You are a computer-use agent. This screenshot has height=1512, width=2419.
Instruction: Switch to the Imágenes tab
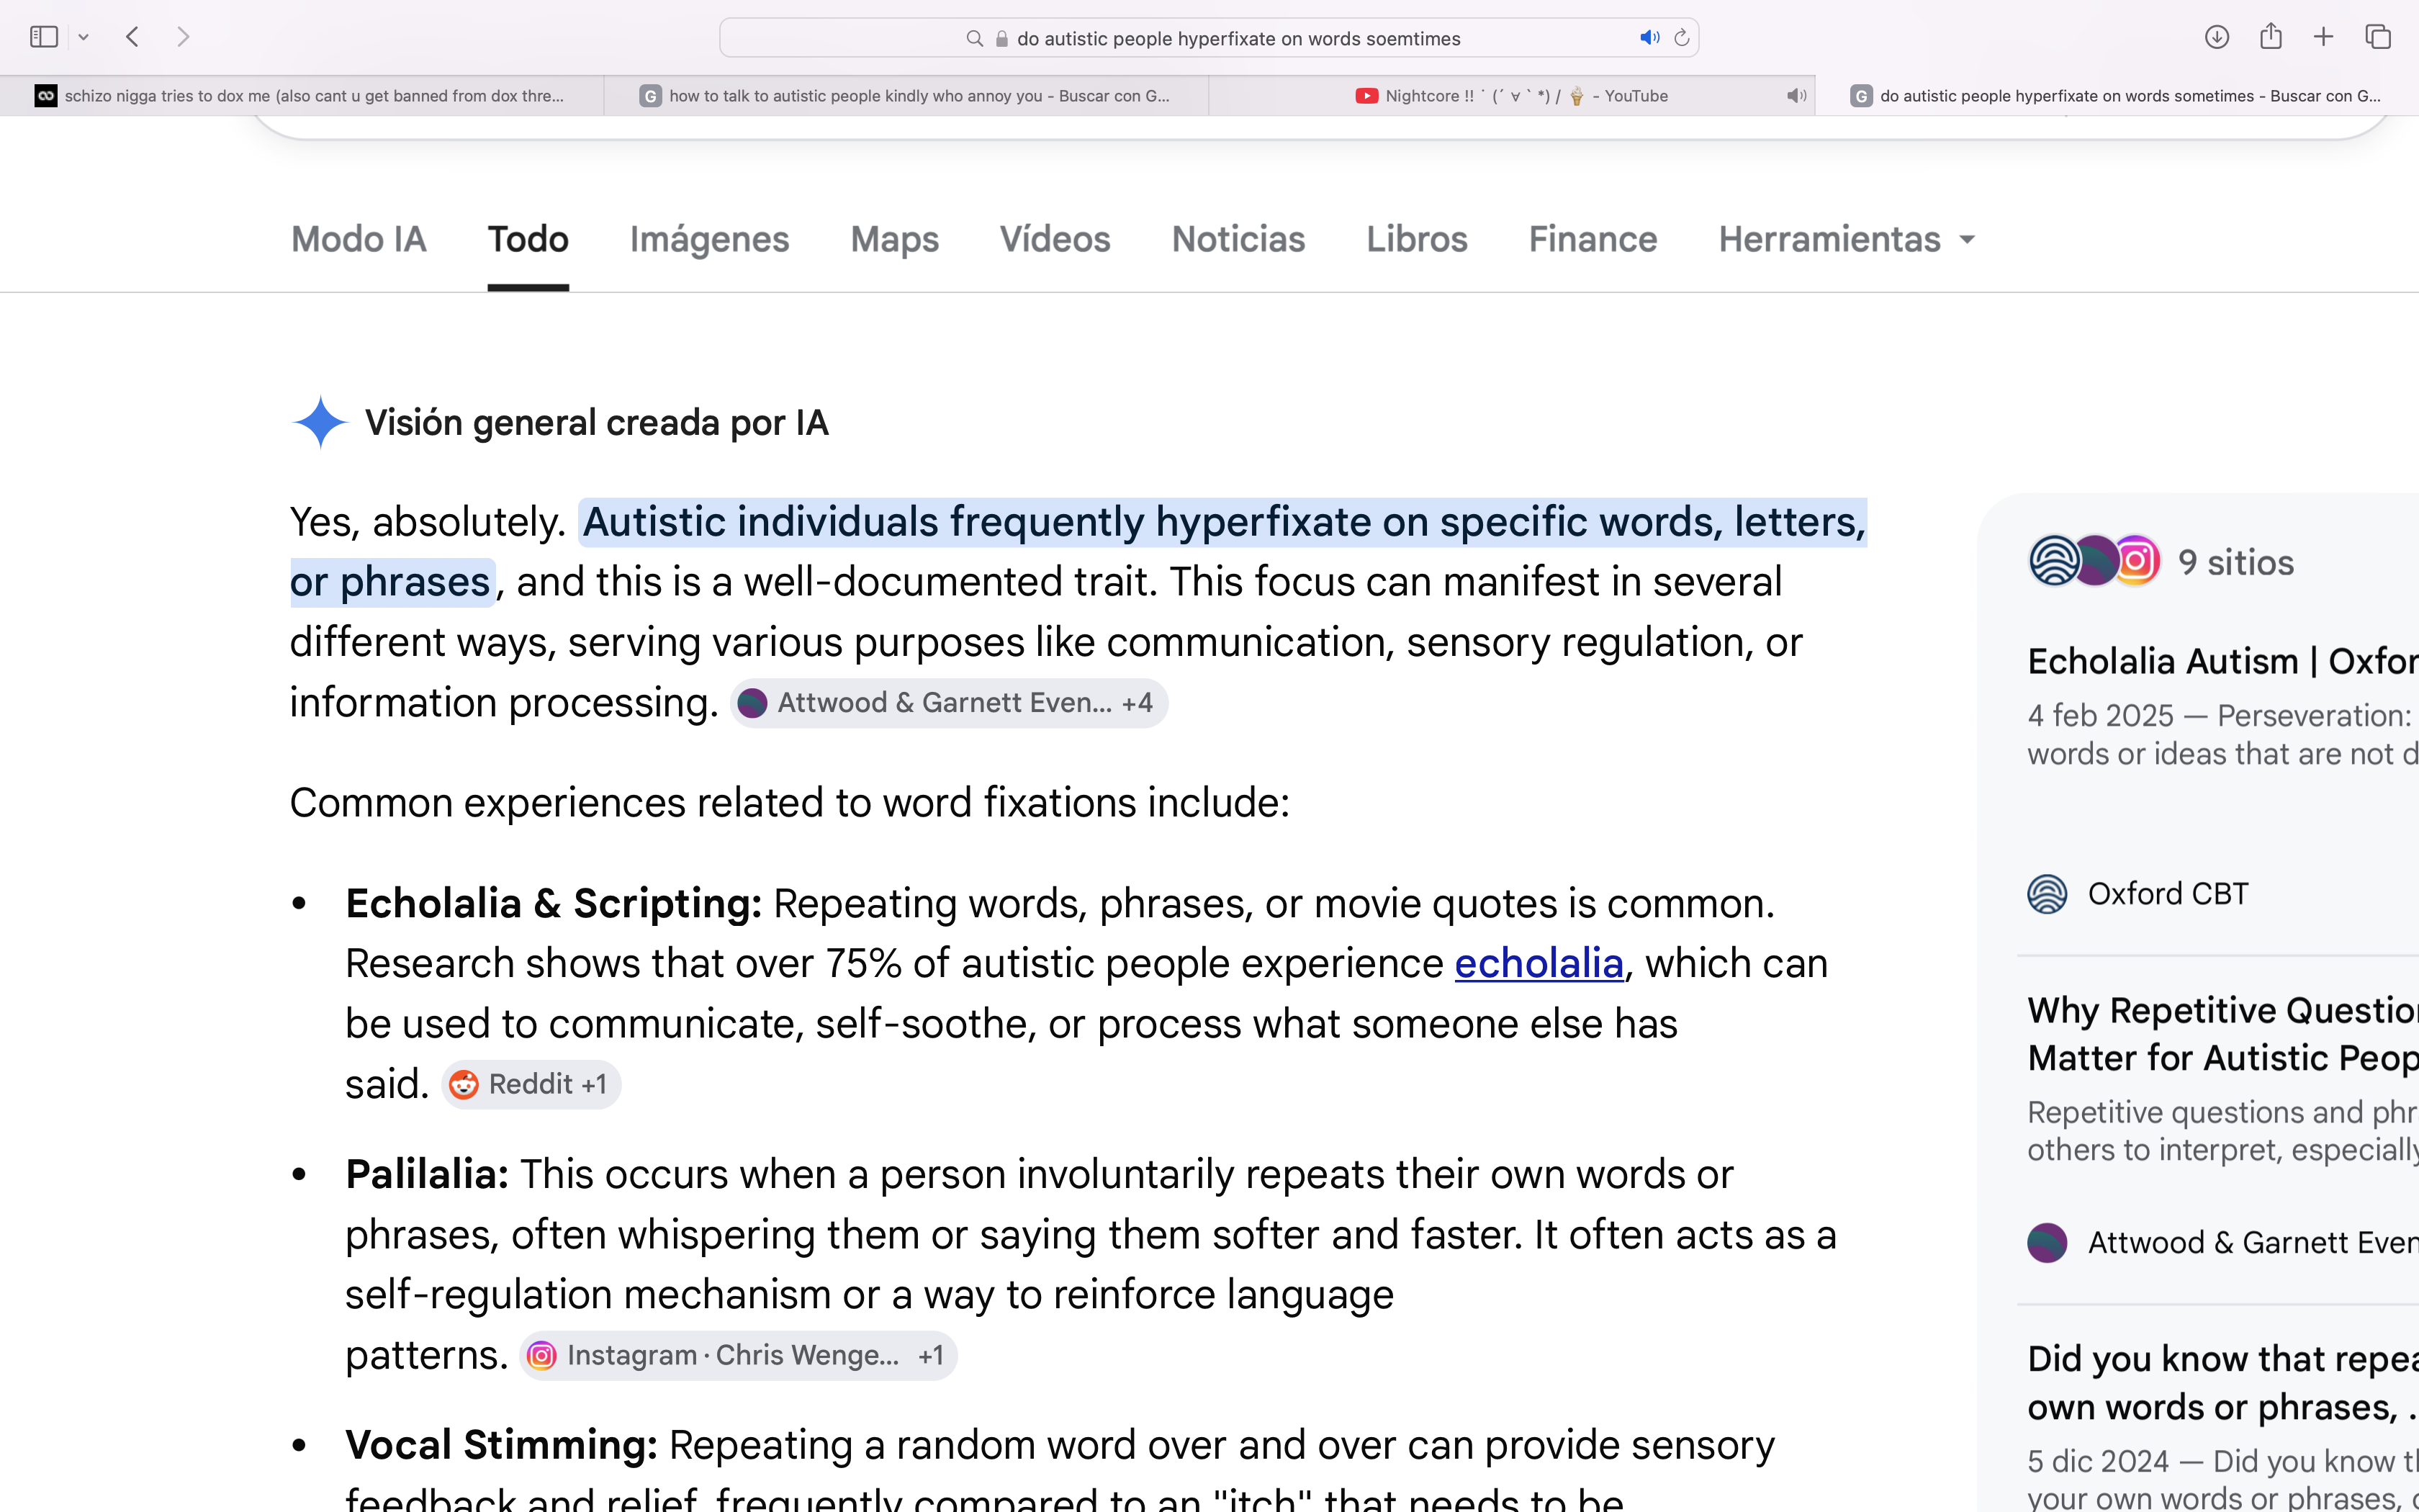pos(708,239)
